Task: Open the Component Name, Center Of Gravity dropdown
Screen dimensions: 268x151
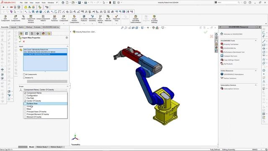Action: 45,90
